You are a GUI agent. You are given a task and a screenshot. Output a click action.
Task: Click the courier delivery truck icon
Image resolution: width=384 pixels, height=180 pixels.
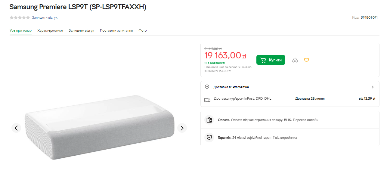tap(207, 100)
